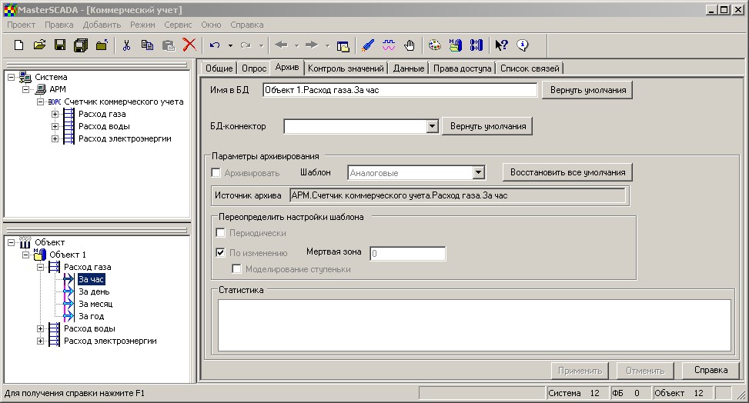Click the blue link connections icon
The height and width of the screenshot is (403, 749).
[x=476, y=45]
